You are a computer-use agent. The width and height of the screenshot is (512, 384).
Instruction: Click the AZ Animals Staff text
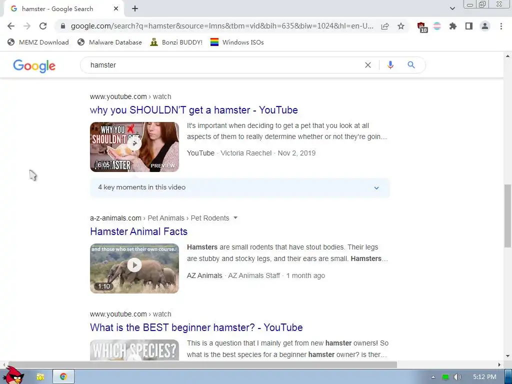tap(253, 275)
